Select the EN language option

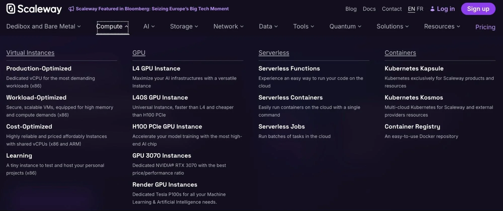[x=411, y=9]
